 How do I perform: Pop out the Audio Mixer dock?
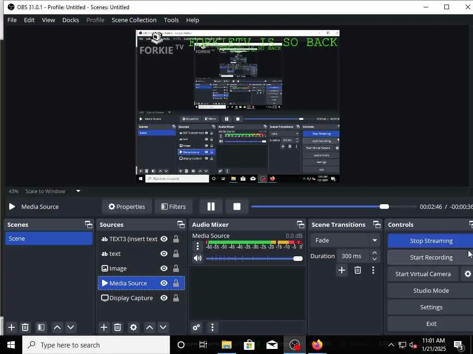[x=300, y=224]
